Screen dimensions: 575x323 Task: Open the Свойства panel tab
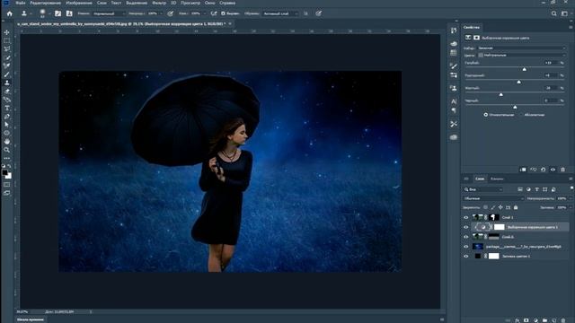(x=471, y=27)
